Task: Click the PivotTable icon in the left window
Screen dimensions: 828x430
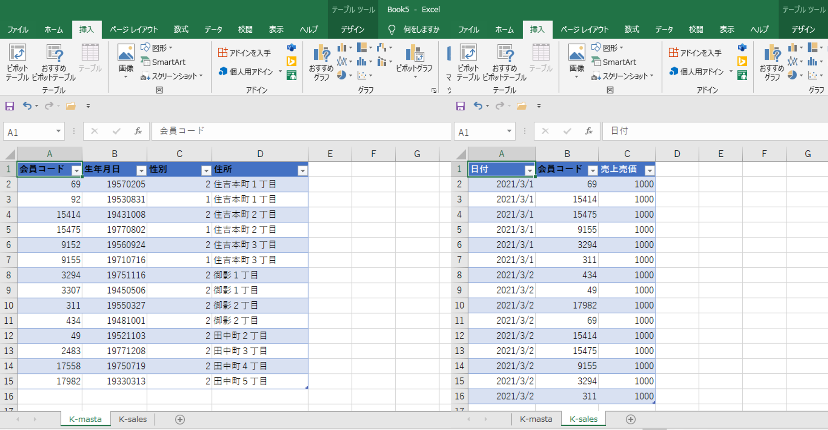Action: tap(17, 61)
